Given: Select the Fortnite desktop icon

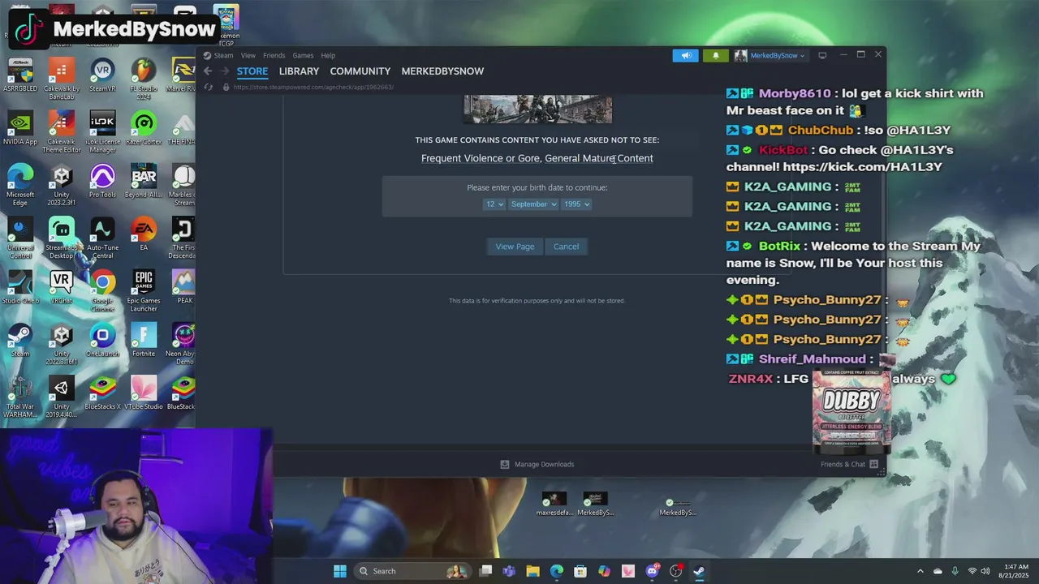Looking at the screenshot, I should [x=144, y=341].
